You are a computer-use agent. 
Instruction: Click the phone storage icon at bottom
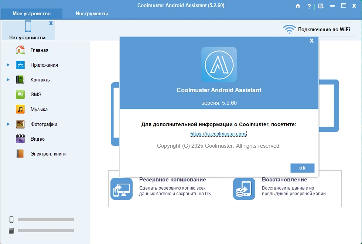pos(11,220)
